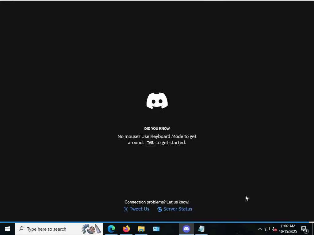Viewport: 314px width, 235px height.
Task: Click the muted volume tray icon
Action: click(274, 229)
